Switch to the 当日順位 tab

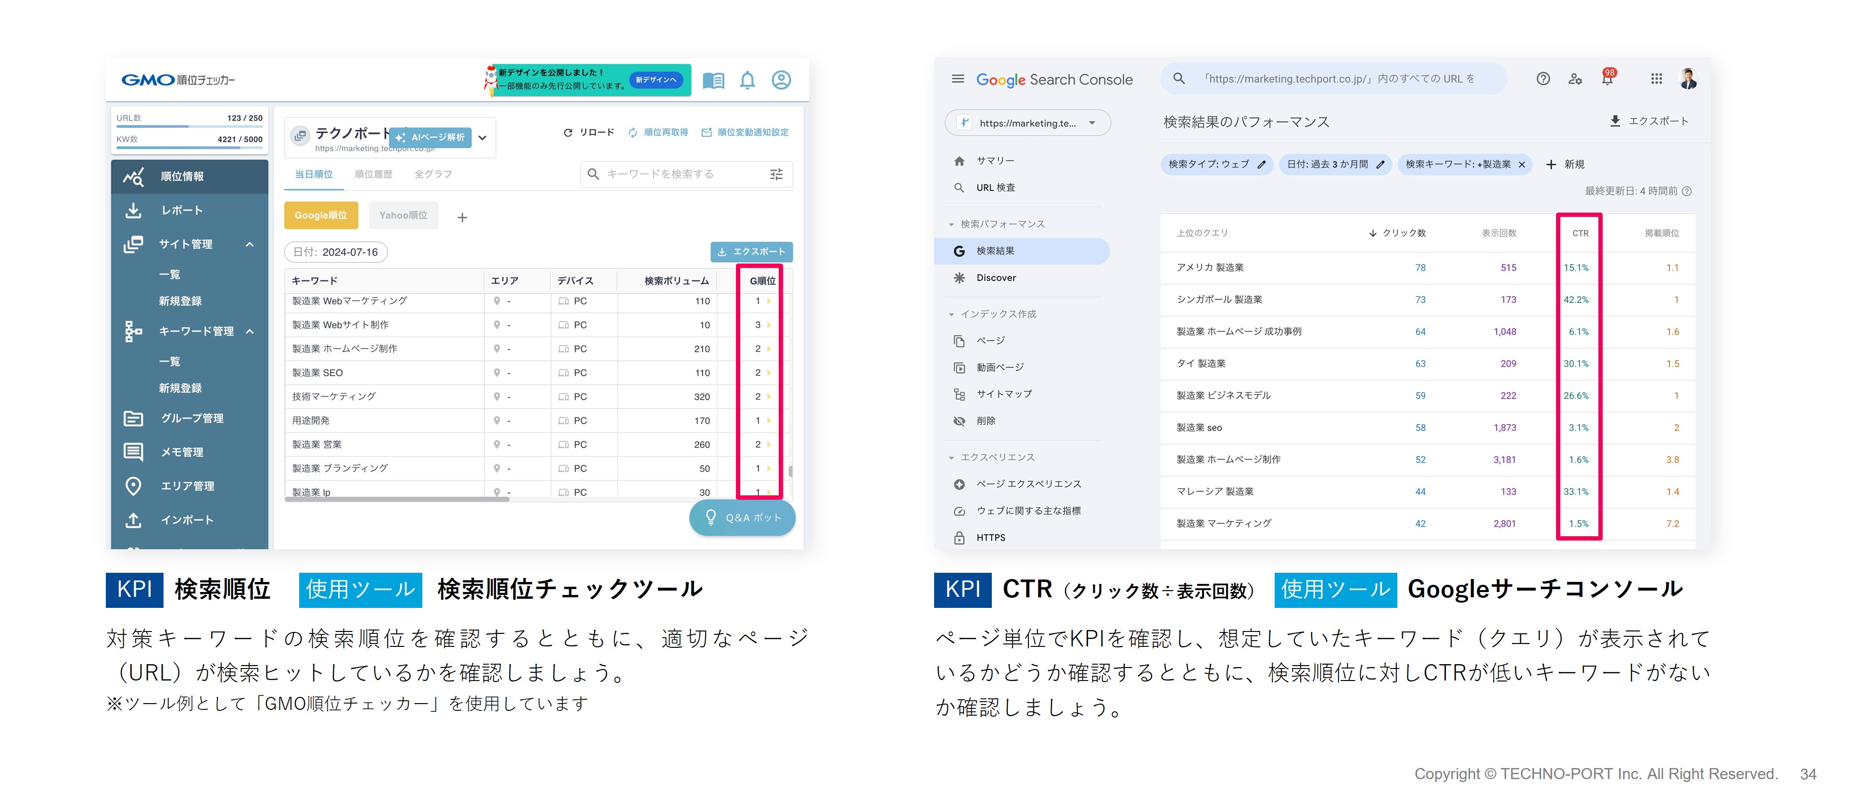(x=314, y=174)
